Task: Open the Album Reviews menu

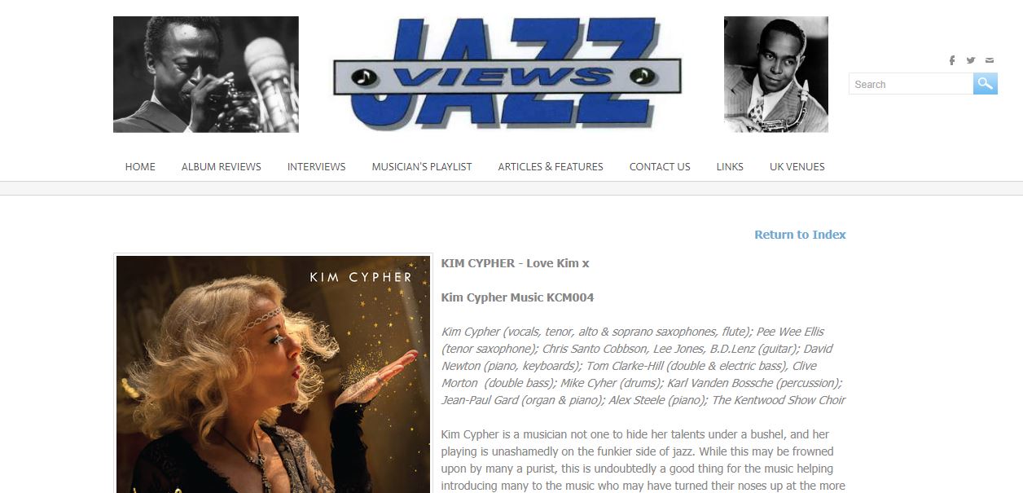Action: (222, 166)
